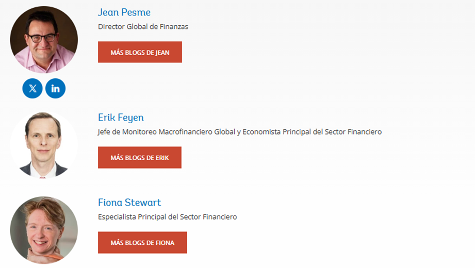Select the portrait of the man in glasses
The height and width of the screenshot is (268, 475).
(44, 40)
